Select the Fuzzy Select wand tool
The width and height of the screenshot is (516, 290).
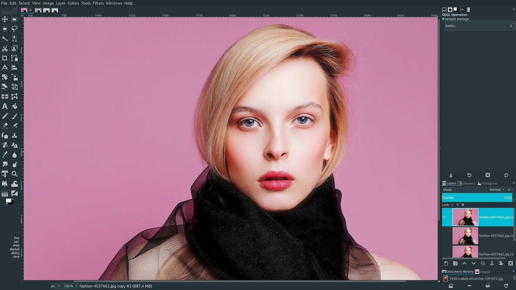(x=5, y=39)
